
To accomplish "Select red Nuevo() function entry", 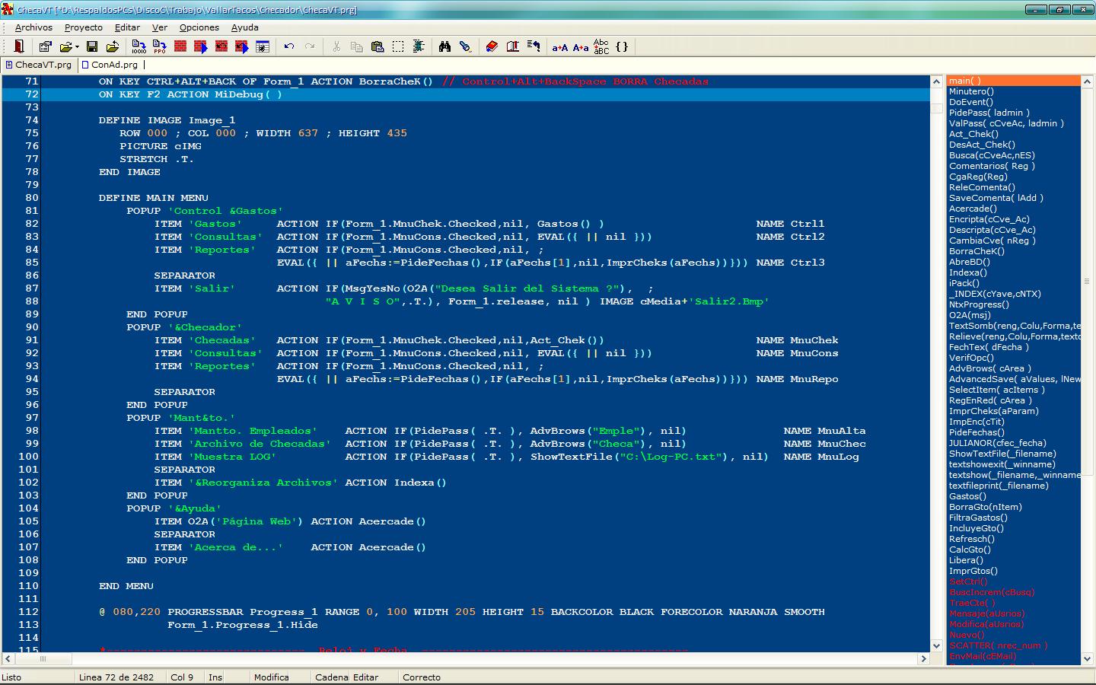I will pyautogui.click(x=967, y=635).
